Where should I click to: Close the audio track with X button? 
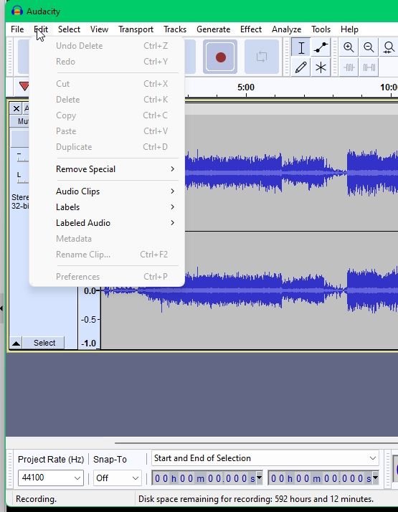pos(16,108)
